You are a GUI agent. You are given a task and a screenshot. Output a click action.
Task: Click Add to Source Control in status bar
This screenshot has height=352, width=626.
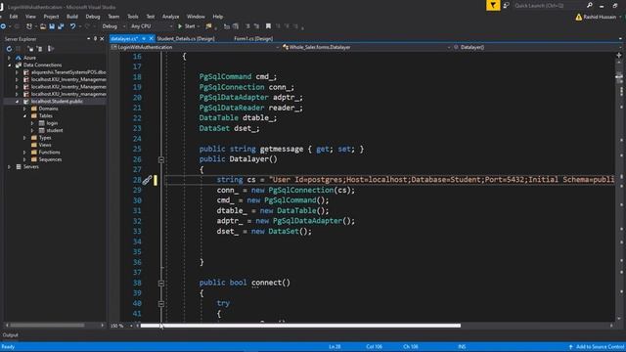(597, 347)
